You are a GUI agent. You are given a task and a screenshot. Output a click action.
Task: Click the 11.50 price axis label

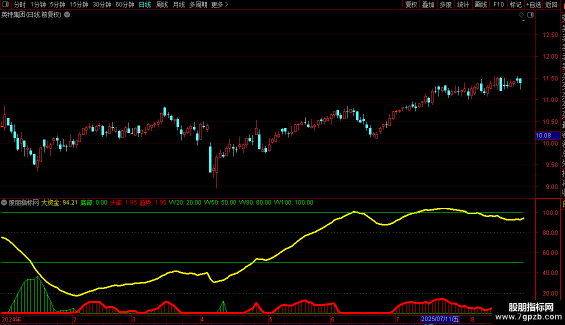tap(550, 78)
